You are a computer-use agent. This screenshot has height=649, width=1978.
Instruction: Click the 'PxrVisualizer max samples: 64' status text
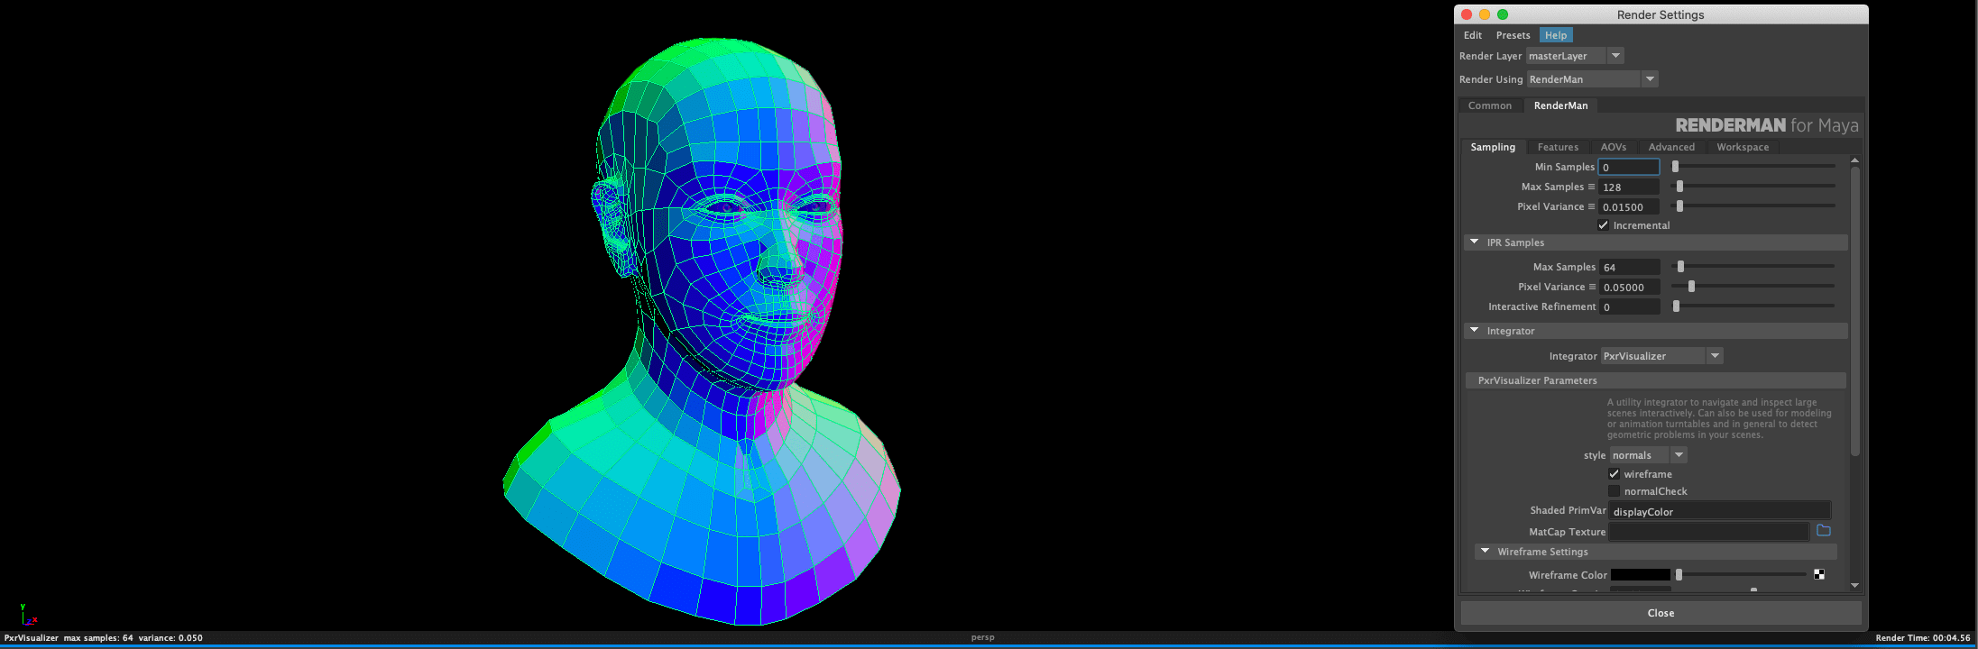[x=69, y=637]
